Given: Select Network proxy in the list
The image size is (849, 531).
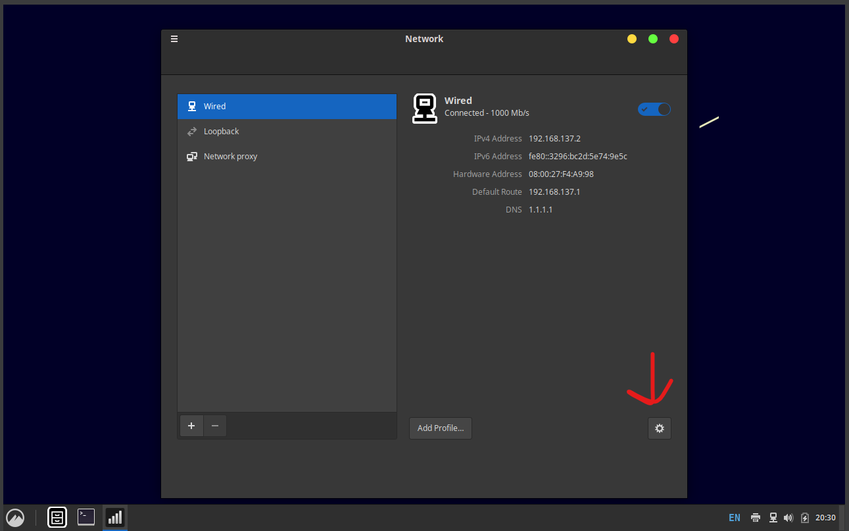Looking at the screenshot, I should pos(287,157).
